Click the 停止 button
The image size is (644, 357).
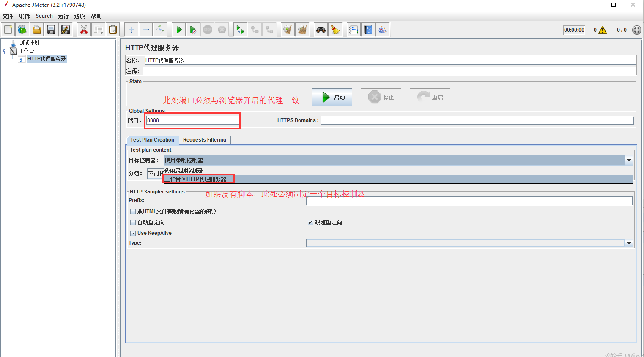point(381,97)
